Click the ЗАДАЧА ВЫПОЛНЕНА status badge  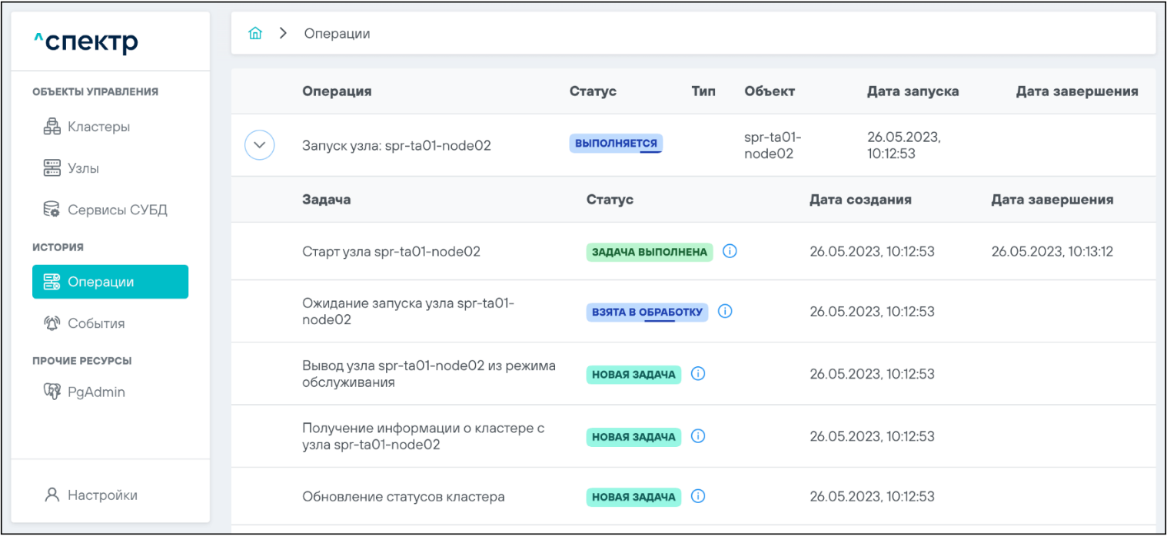tap(650, 252)
